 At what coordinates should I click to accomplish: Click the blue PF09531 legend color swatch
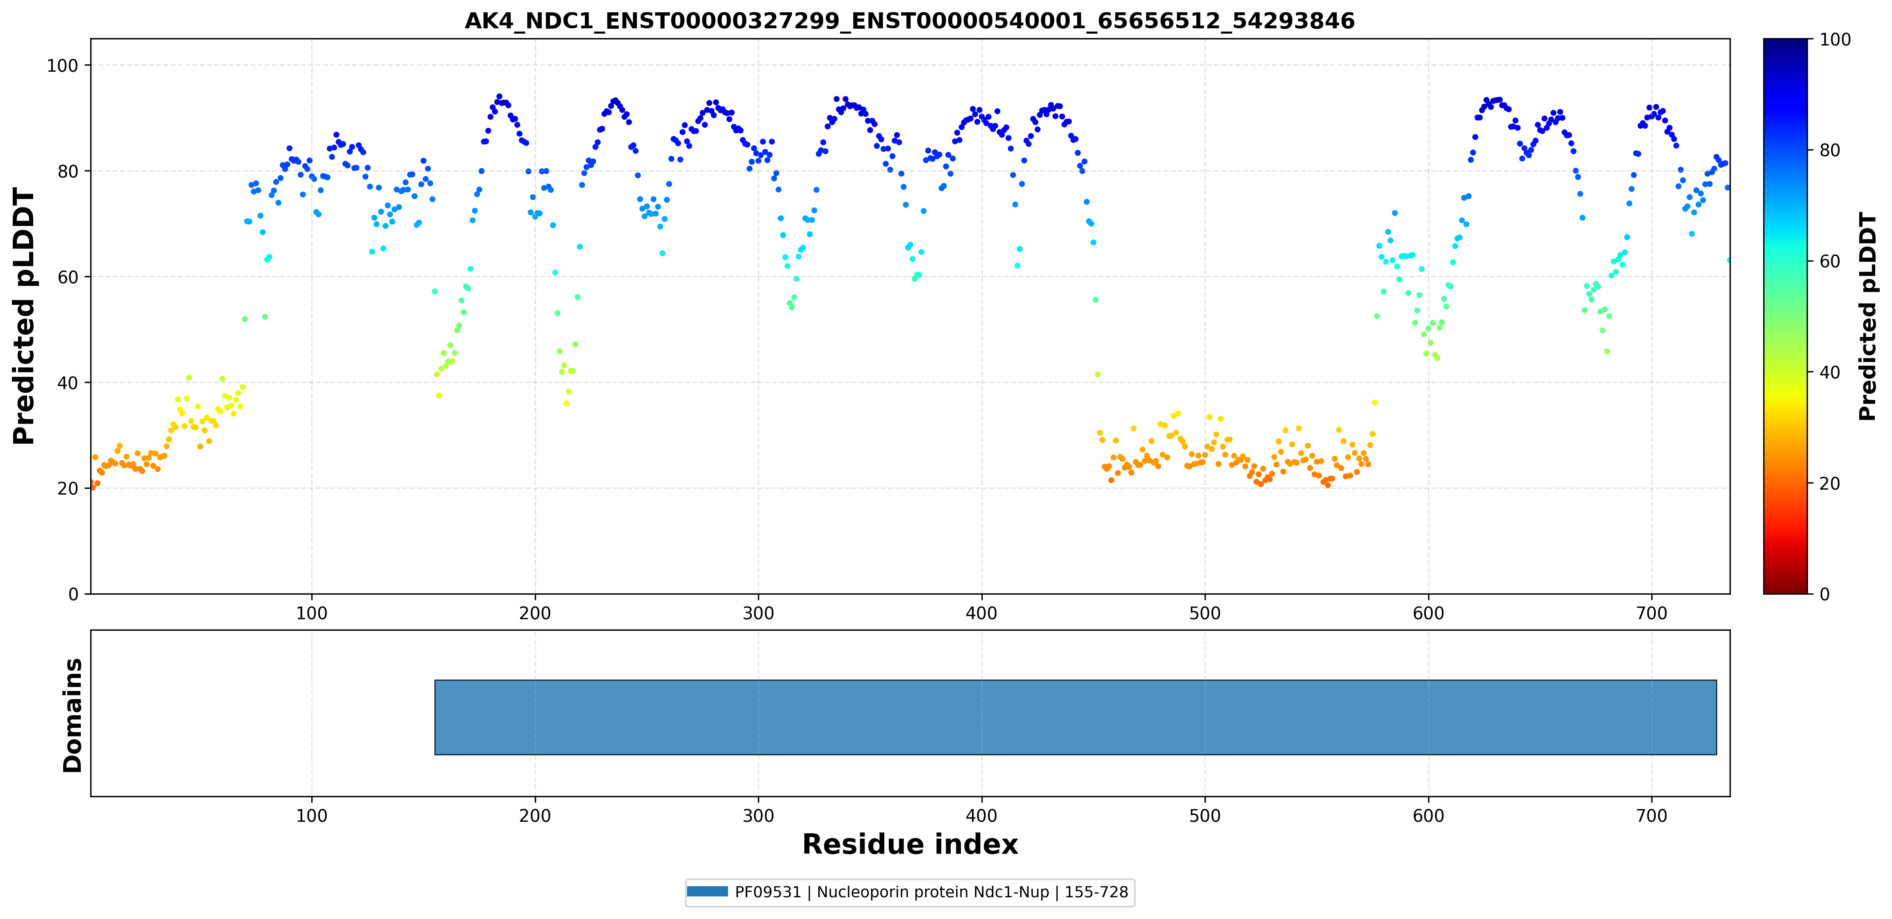click(x=708, y=892)
